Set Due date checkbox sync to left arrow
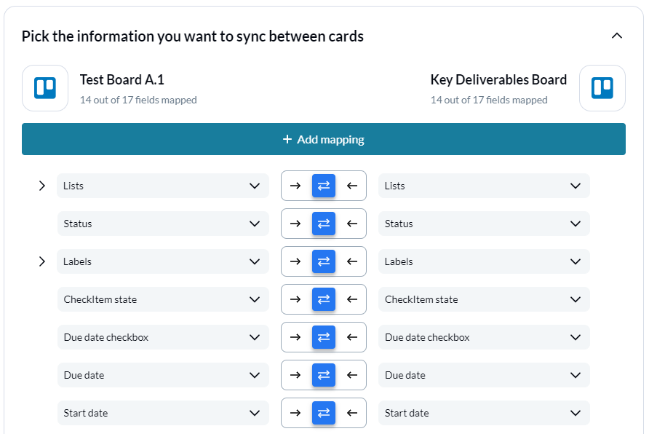Screen dimensions: 649x434 pyautogui.click(x=352, y=337)
